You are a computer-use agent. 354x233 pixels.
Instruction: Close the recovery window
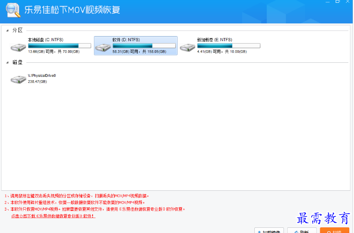[348, 1]
